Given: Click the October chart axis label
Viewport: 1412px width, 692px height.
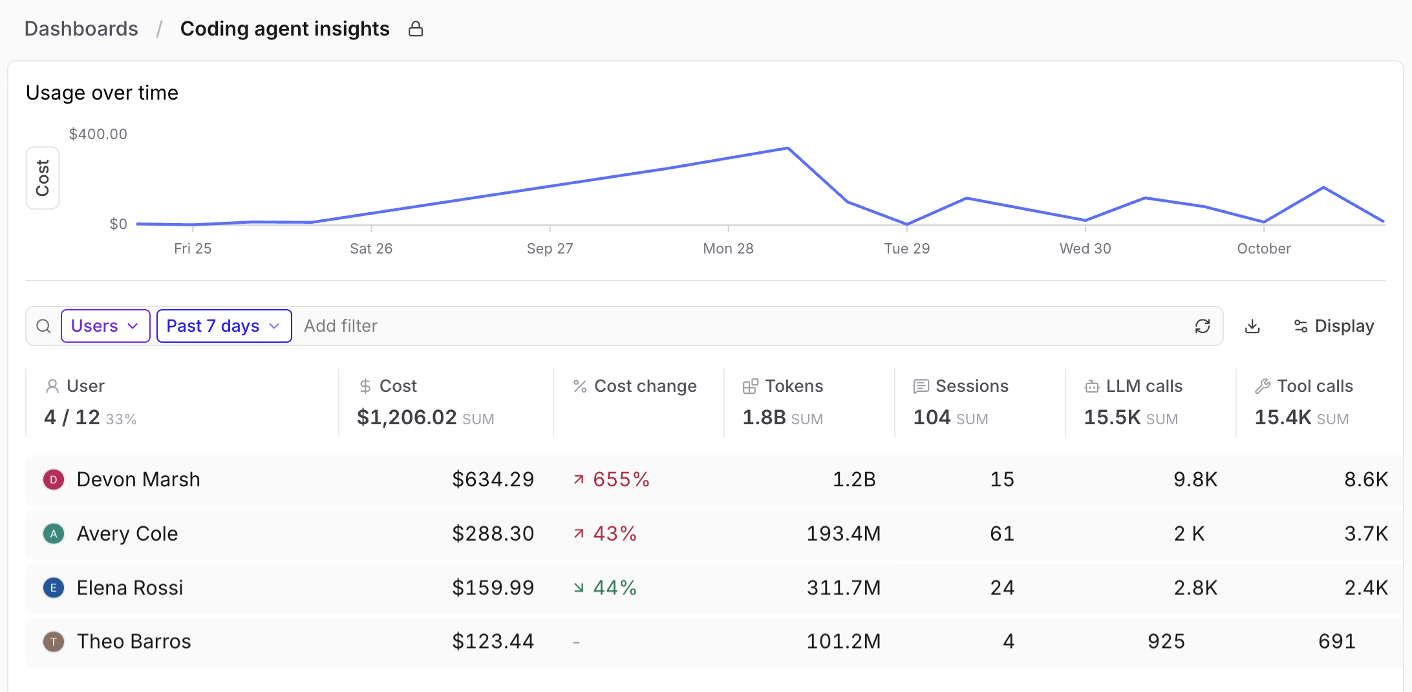Looking at the screenshot, I should [x=1263, y=248].
